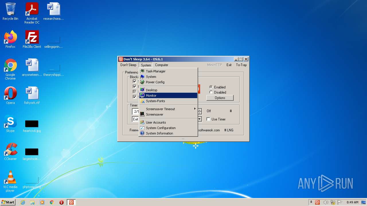The width and height of the screenshot is (367, 206).
Task: Click the Windows Start button
Action: click(8, 202)
